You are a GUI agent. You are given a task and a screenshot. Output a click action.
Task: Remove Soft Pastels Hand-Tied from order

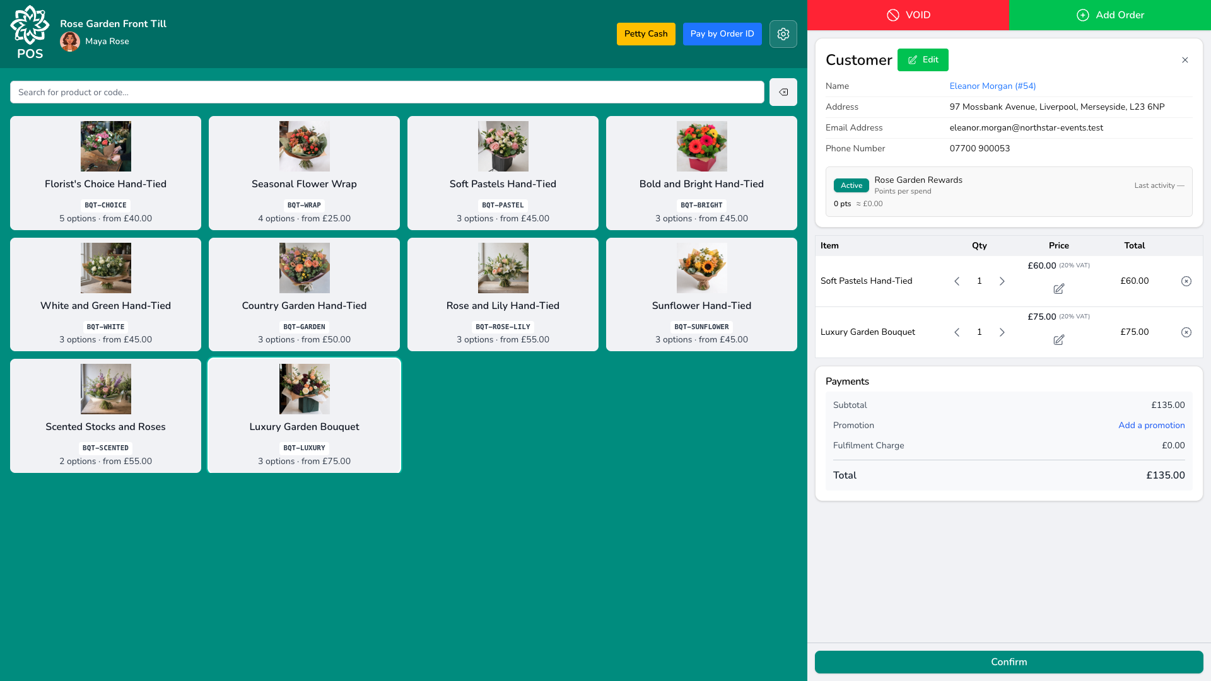coord(1186,281)
